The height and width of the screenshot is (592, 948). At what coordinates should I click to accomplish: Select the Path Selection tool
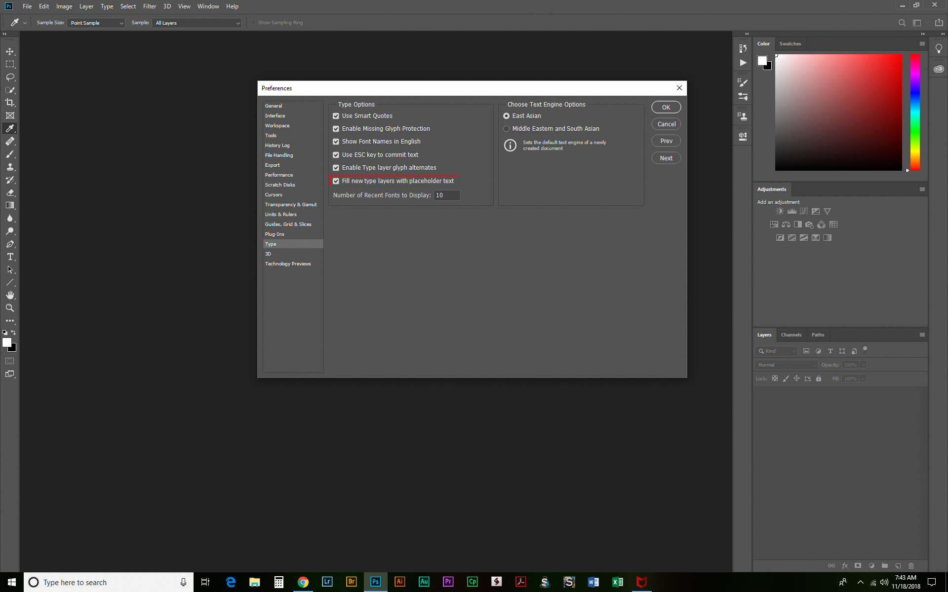10,269
